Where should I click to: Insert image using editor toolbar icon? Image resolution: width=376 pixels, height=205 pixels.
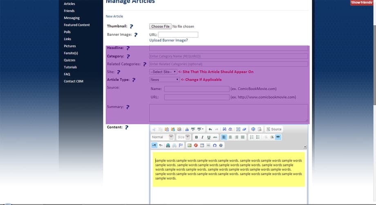tap(189, 145)
